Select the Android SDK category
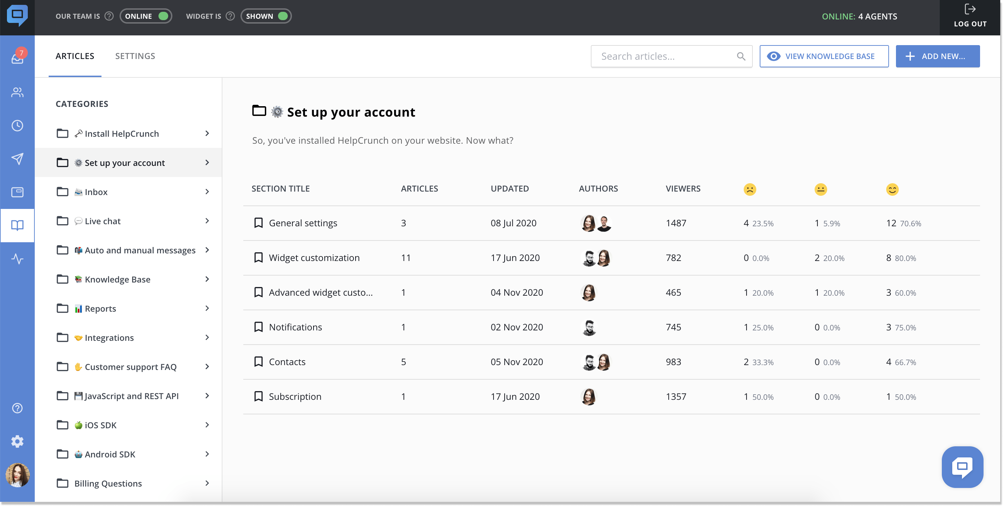The image size is (1003, 506). tap(129, 454)
